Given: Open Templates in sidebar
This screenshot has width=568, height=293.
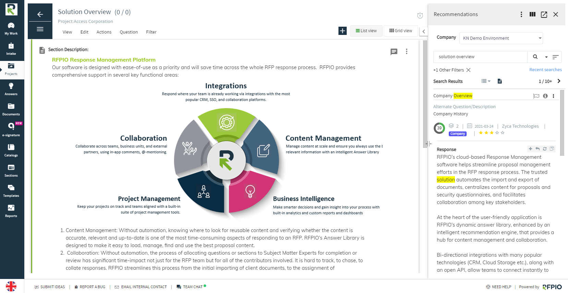Looking at the screenshot, I should (x=11, y=191).
